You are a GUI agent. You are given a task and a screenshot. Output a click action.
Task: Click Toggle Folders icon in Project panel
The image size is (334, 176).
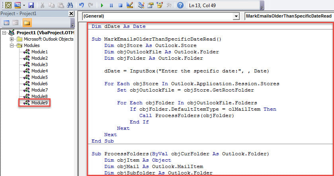click(26, 23)
